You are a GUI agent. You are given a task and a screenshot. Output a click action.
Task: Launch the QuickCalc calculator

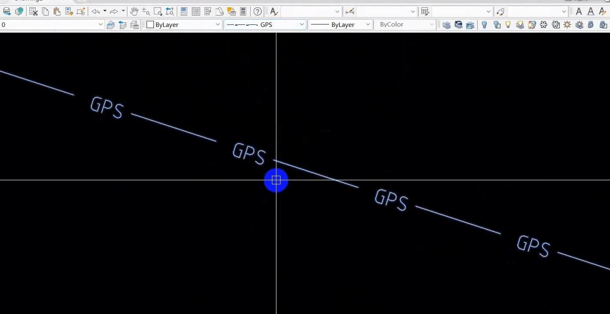point(243,11)
